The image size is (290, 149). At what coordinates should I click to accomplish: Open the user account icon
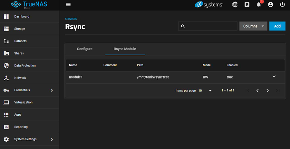(x=271, y=4)
